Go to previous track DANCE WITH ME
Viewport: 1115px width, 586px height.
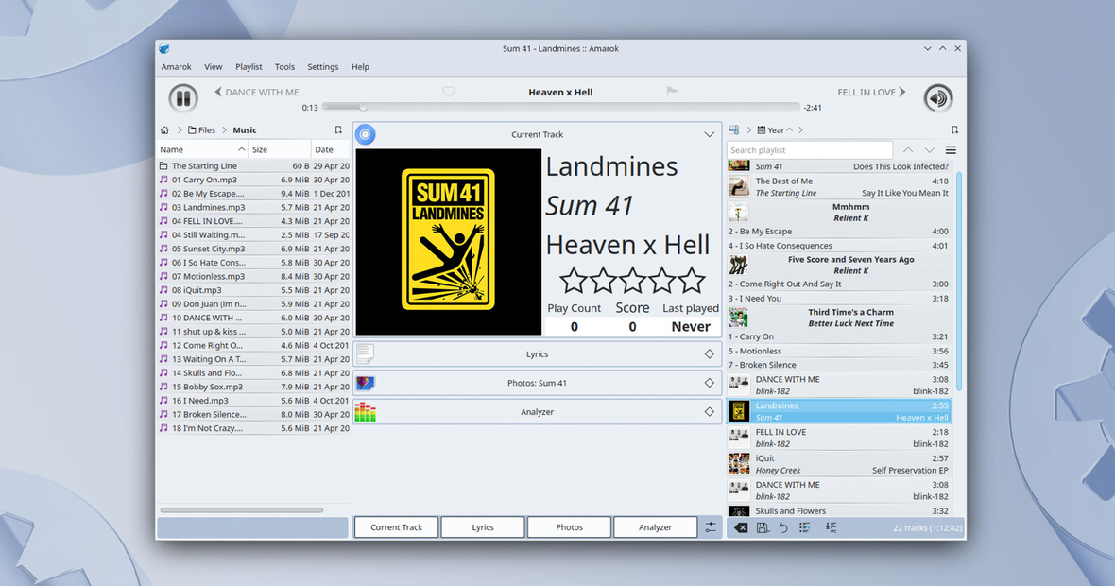pyautogui.click(x=257, y=92)
